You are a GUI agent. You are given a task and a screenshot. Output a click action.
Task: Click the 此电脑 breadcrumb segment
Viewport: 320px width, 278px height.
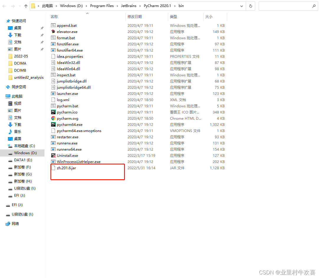[47, 6]
